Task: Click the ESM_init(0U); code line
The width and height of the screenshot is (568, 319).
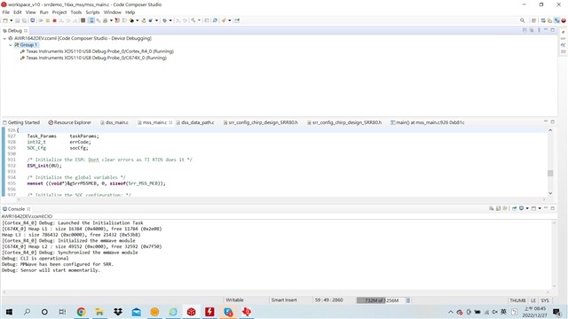Action: click(x=44, y=166)
